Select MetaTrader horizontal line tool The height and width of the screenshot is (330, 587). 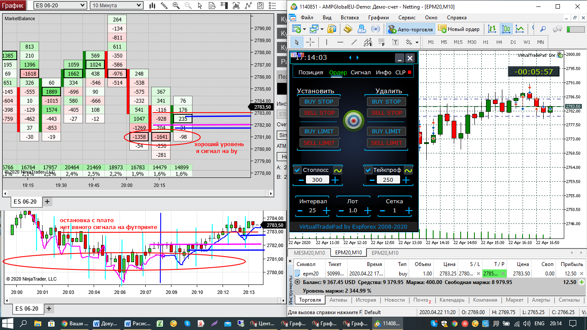(340, 42)
